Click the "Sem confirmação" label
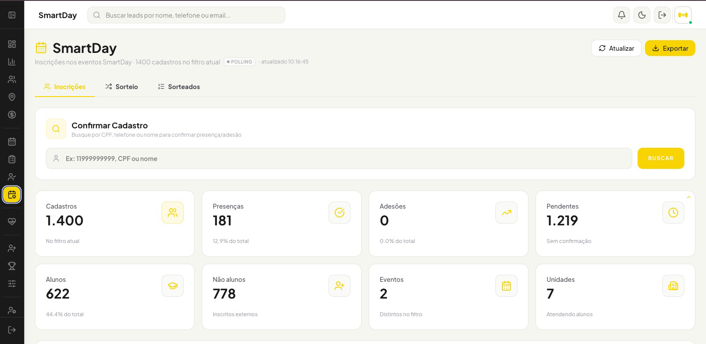The image size is (706, 344). point(569,241)
